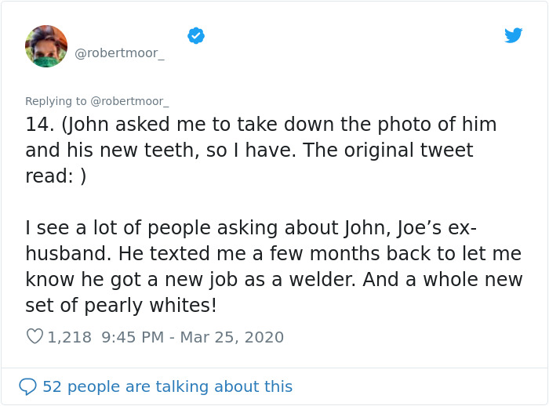This screenshot has height=406, width=549.
Task: Click the 1,218 likes count
Action: [70, 337]
